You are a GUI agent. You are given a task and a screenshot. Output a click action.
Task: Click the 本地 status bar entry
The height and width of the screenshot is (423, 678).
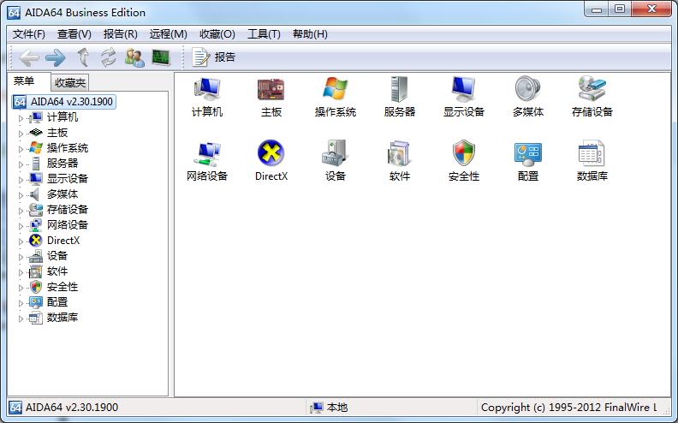pyautogui.click(x=329, y=408)
